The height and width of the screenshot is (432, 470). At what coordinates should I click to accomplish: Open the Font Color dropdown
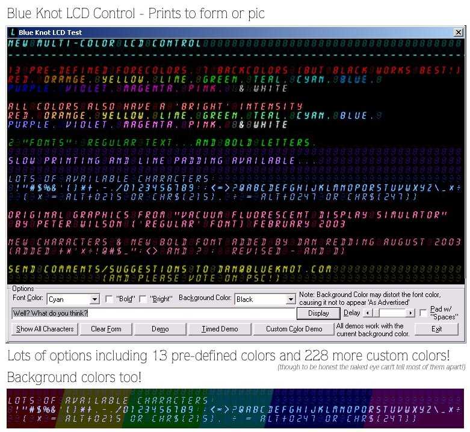click(x=94, y=299)
